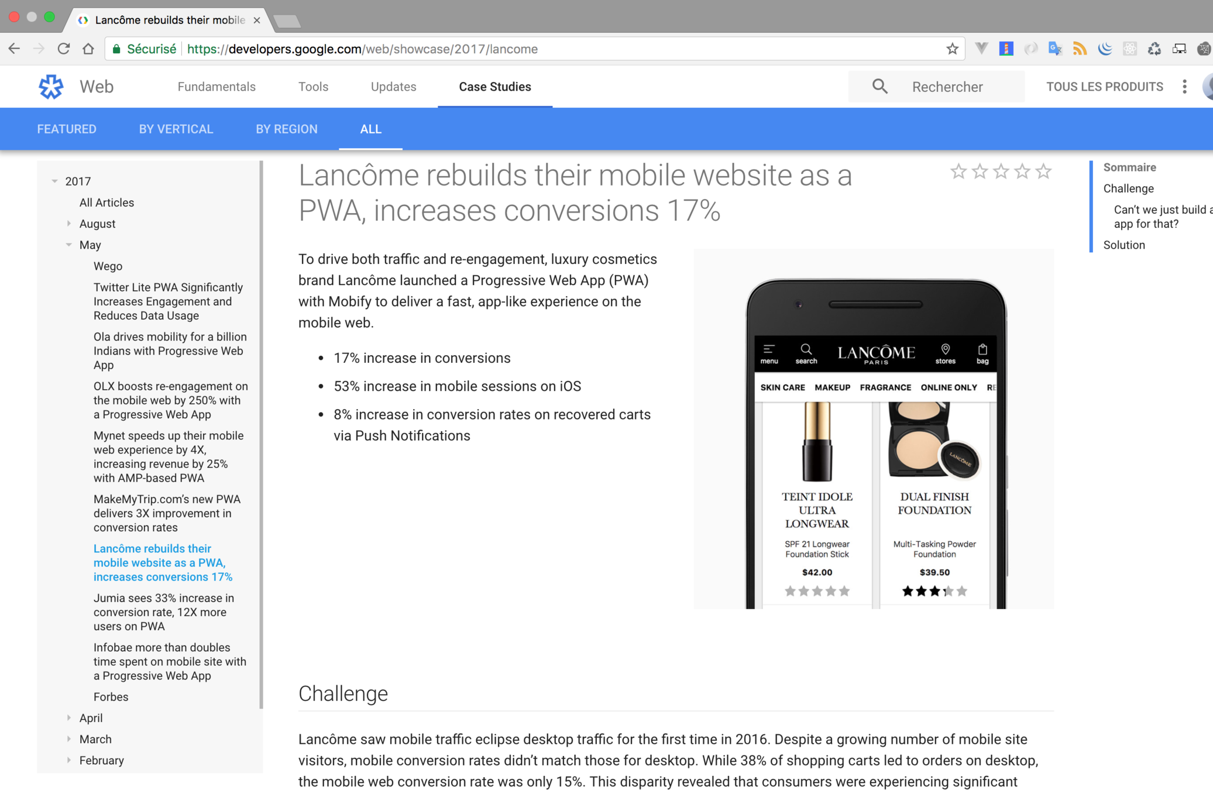
Task: Expand the April articles list
Action: [x=69, y=717]
